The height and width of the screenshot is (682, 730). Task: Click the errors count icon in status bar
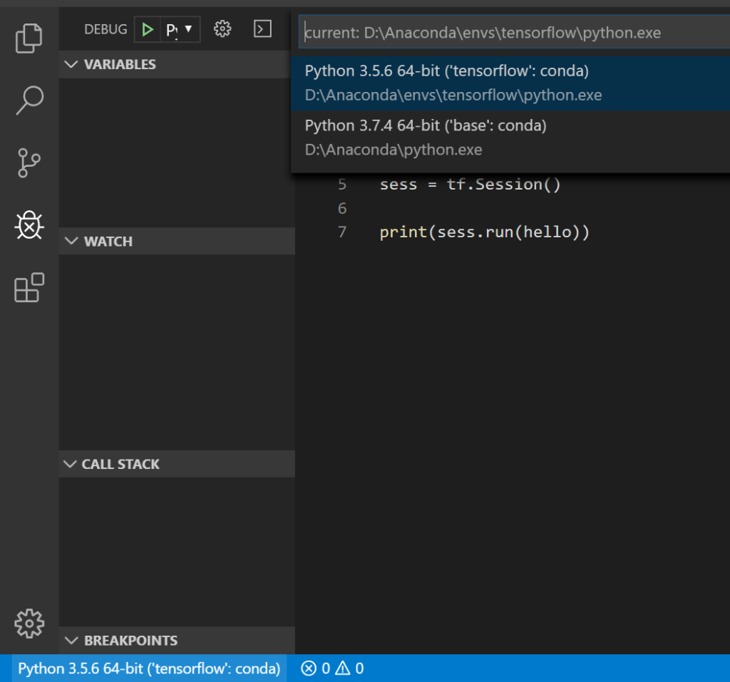tap(315, 668)
